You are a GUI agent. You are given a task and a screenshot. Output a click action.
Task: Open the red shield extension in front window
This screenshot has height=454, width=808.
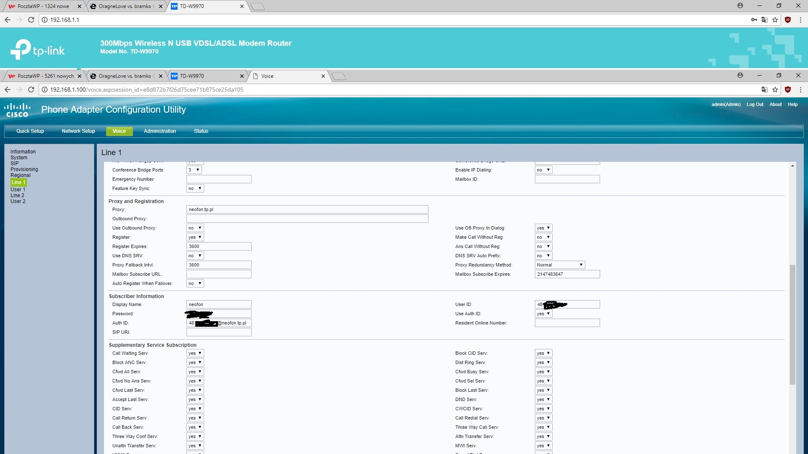(788, 90)
